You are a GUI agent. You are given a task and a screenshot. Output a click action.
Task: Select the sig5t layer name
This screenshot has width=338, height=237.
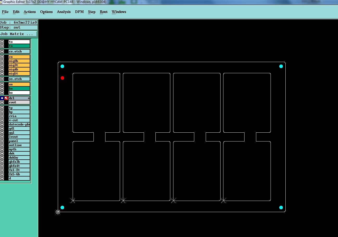19,73
